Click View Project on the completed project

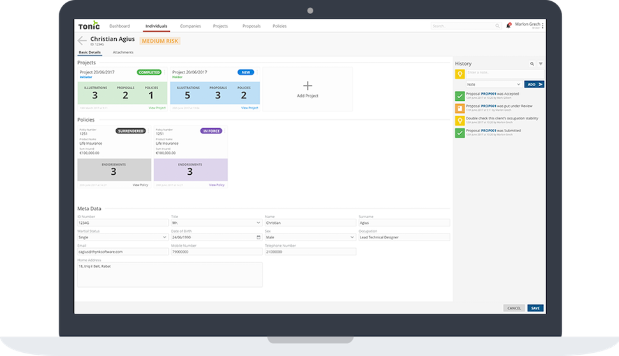pos(157,108)
